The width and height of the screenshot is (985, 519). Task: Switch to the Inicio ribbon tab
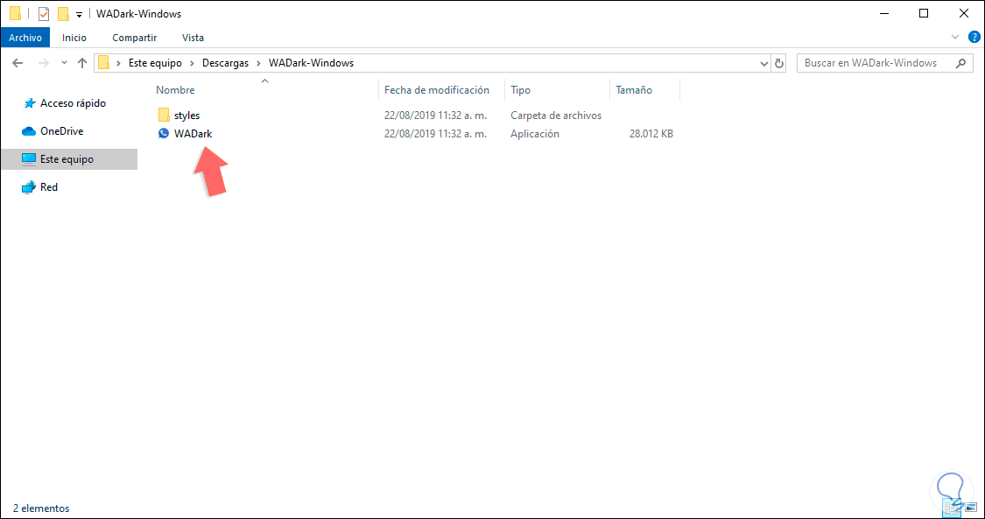click(x=74, y=38)
